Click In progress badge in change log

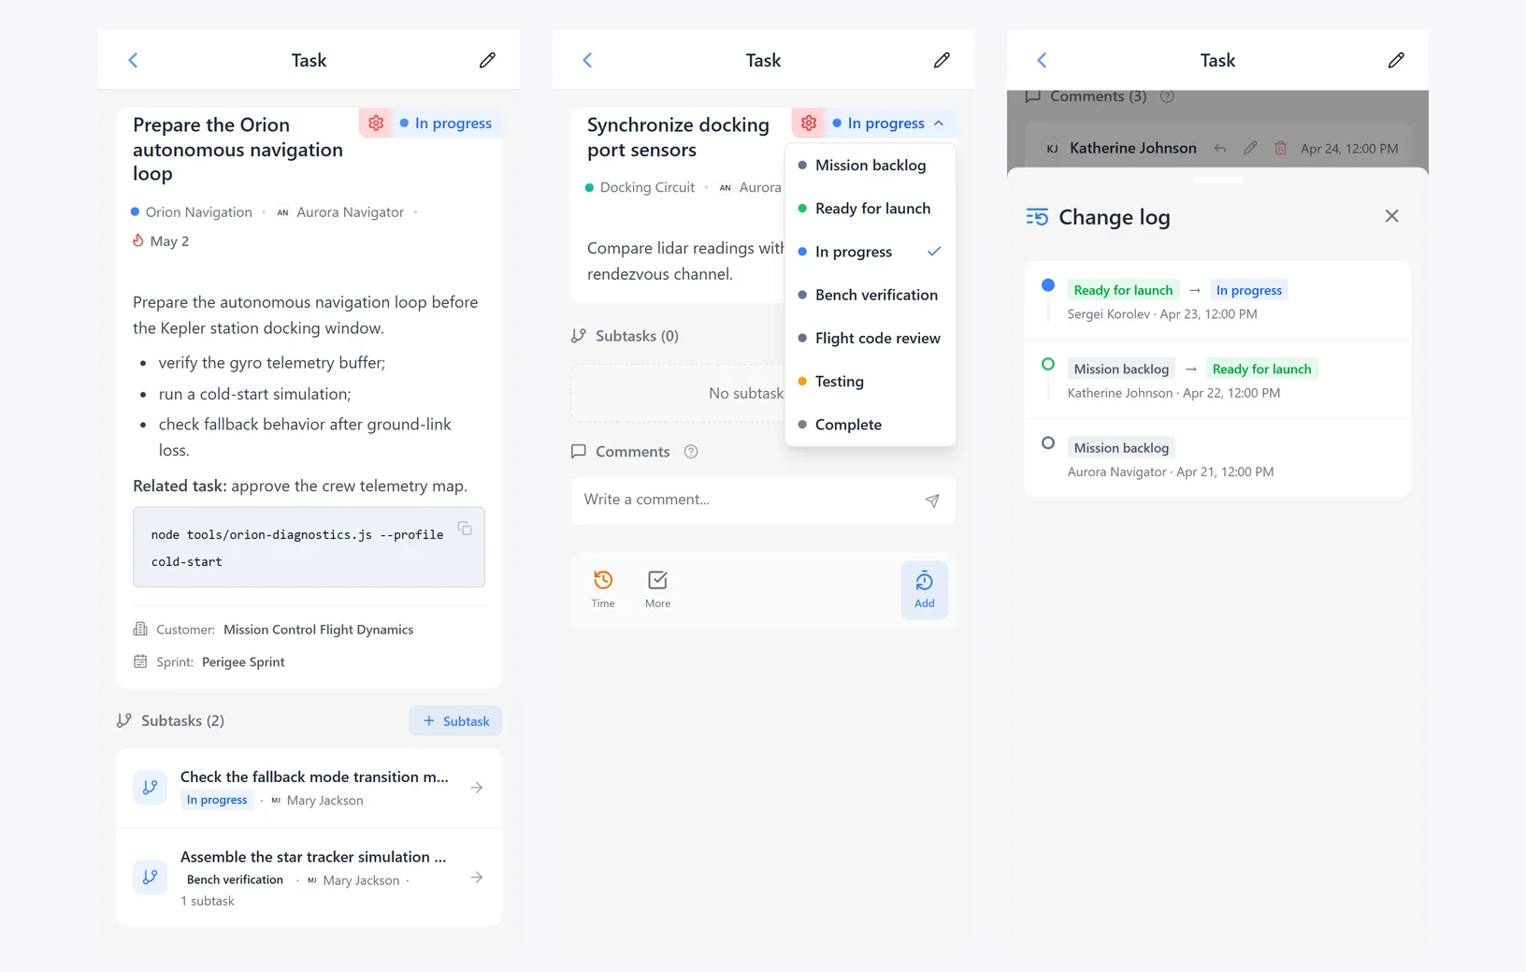(x=1248, y=290)
